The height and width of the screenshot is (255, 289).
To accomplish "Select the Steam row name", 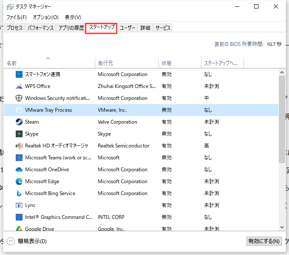I will pyautogui.click(x=32, y=122).
